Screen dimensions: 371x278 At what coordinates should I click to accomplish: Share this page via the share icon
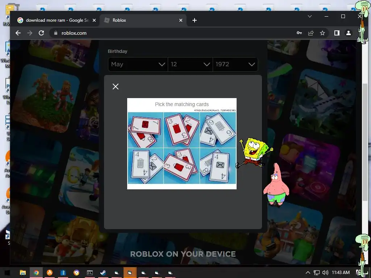point(310,33)
